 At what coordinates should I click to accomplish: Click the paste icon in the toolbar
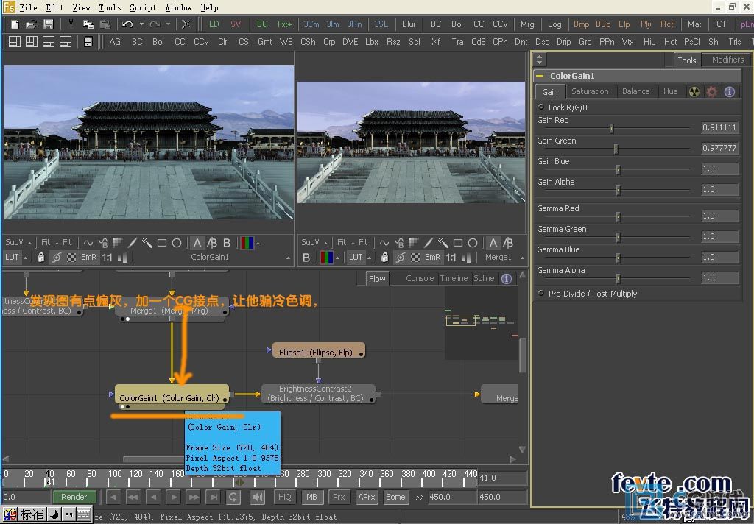pyautogui.click(x=105, y=24)
